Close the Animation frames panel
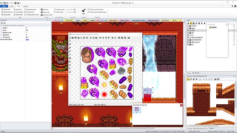This screenshot has width=237, height=133. [181, 105]
